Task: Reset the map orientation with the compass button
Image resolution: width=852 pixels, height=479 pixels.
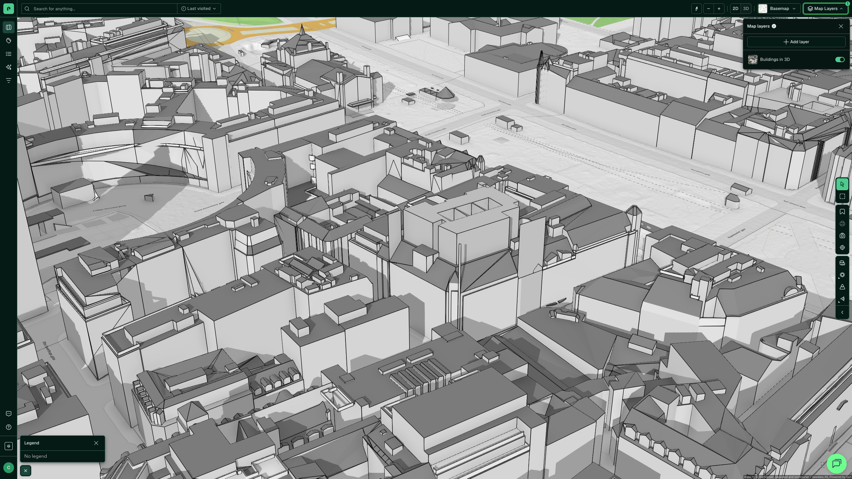Action: click(x=696, y=9)
